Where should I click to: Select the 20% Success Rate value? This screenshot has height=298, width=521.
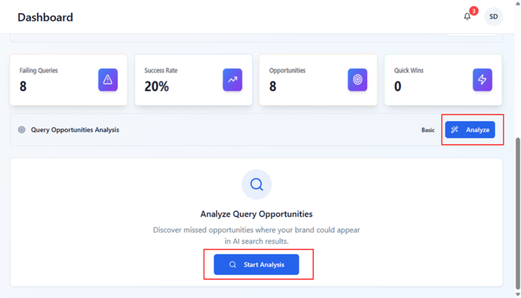pos(156,87)
